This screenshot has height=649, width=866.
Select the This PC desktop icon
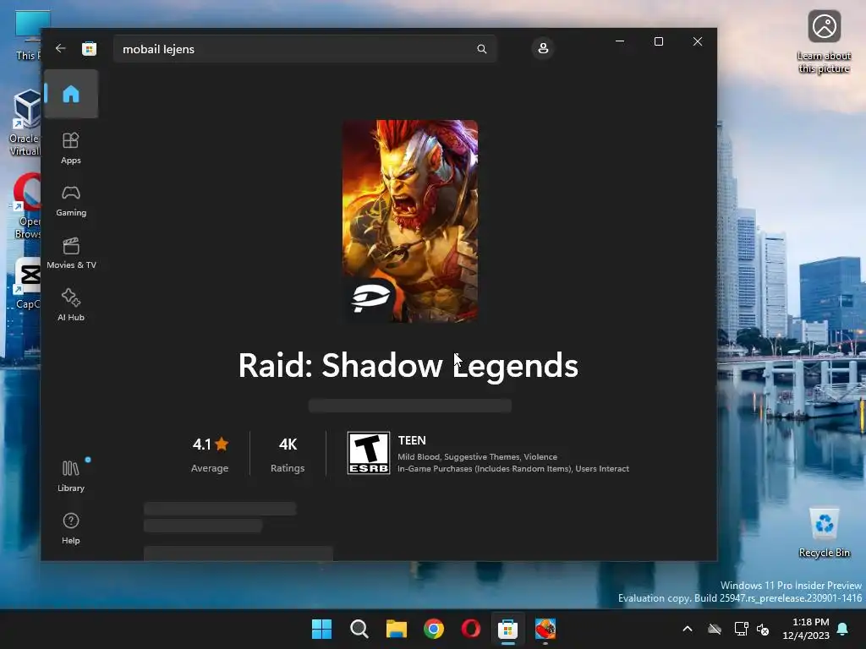(28, 34)
